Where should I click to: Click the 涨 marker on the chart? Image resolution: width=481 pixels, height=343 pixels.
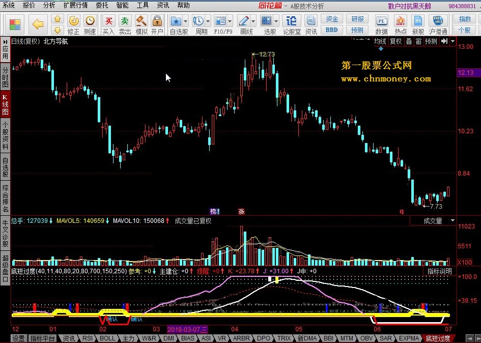click(x=241, y=211)
